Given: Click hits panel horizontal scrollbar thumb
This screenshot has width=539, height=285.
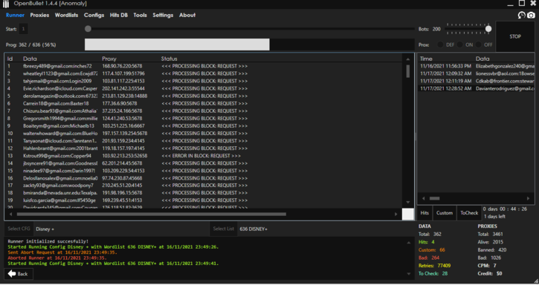Looking at the screenshot, I should [x=434, y=198].
